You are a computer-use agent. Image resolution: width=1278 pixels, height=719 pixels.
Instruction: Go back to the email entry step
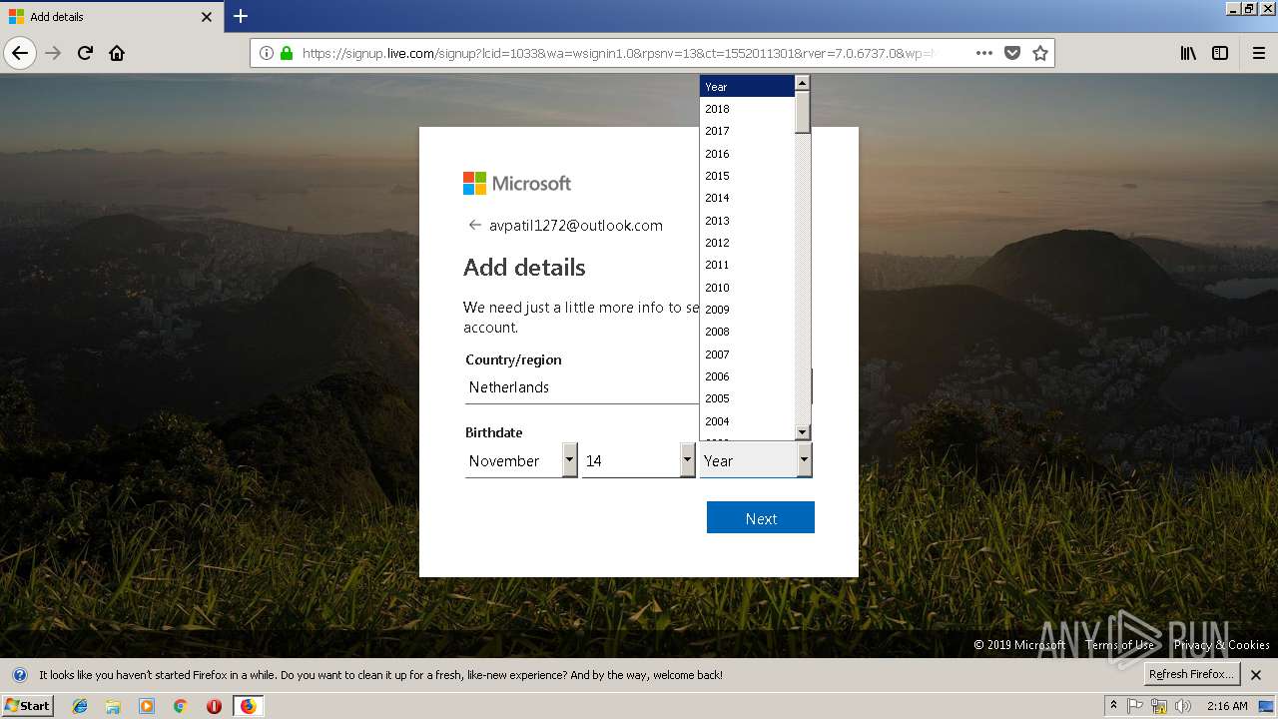tap(475, 225)
